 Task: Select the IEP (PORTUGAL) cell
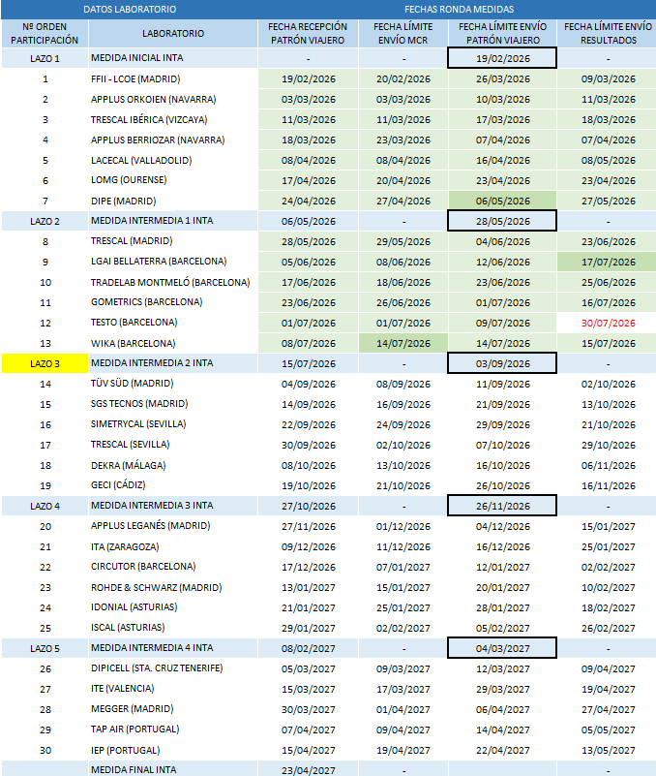coord(173,750)
